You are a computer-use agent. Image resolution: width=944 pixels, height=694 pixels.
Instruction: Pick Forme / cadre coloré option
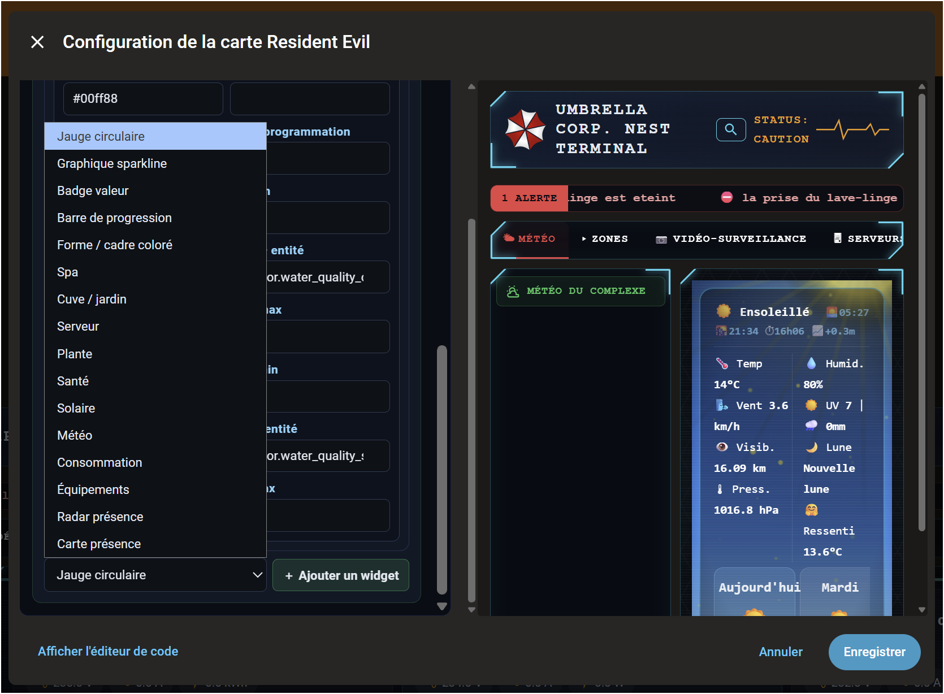pyautogui.click(x=155, y=245)
